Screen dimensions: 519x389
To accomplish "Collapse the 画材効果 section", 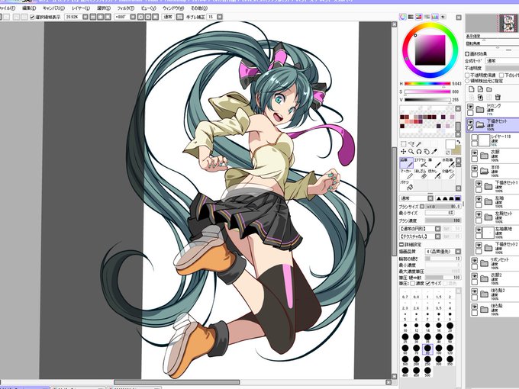I will tap(467, 53).
